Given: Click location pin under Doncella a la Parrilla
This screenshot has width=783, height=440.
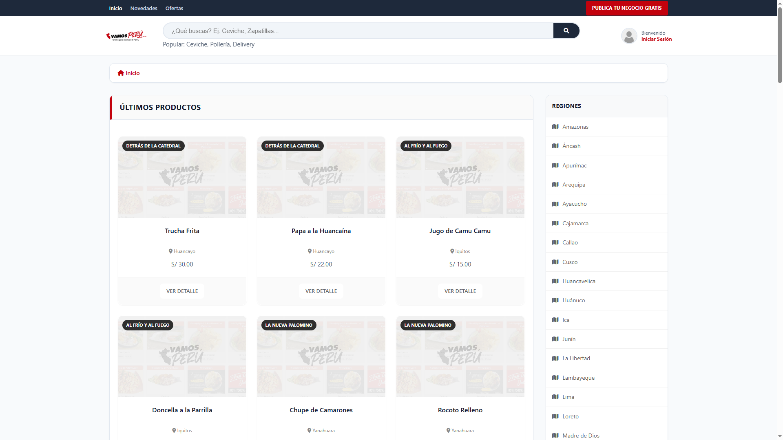Looking at the screenshot, I should coord(174,431).
